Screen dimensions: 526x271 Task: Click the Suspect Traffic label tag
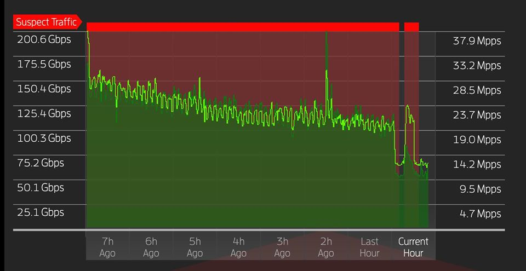point(47,22)
